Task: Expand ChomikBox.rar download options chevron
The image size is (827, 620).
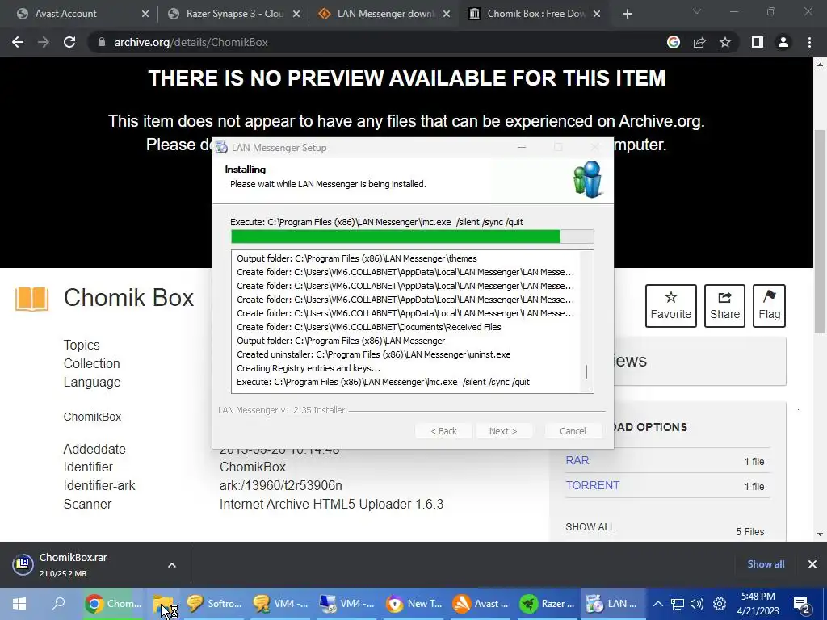Action: click(172, 565)
